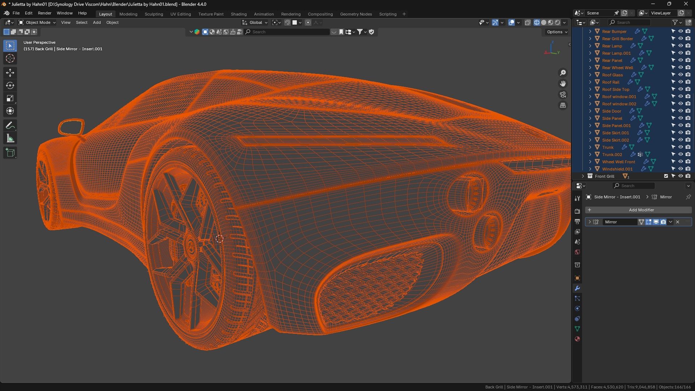Viewport: 695px width, 391px height.
Task: Select the Measure tool
Action: pos(10,139)
